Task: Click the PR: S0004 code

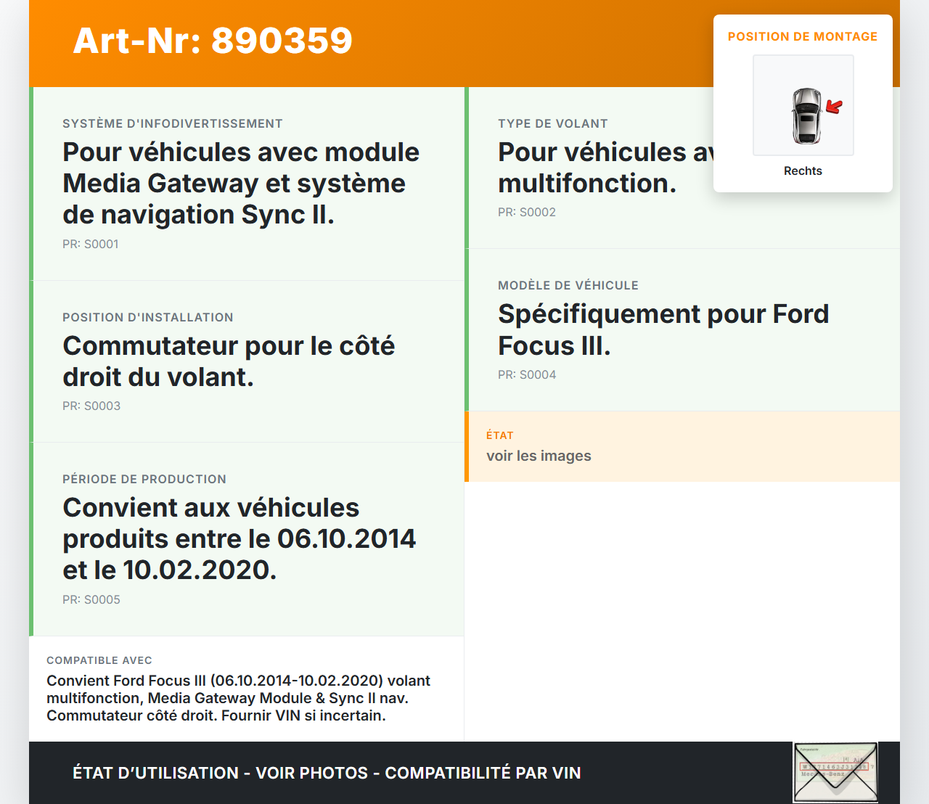Action: pos(527,375)
